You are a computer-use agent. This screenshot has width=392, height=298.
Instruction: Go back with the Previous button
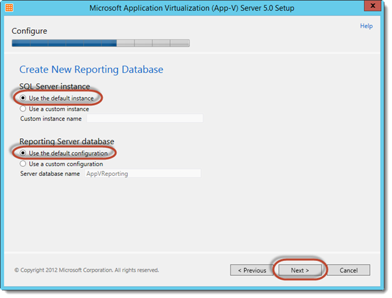click(252, 270)
